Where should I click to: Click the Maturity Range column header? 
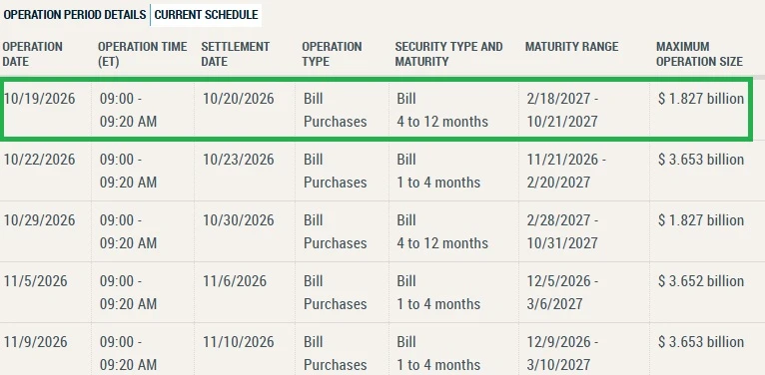(x=571, y=47)
